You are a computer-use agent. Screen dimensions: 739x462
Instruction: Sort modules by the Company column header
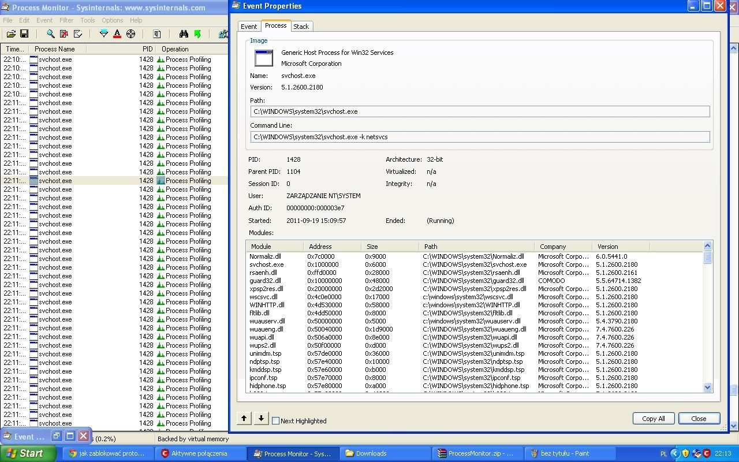point(563,247)
